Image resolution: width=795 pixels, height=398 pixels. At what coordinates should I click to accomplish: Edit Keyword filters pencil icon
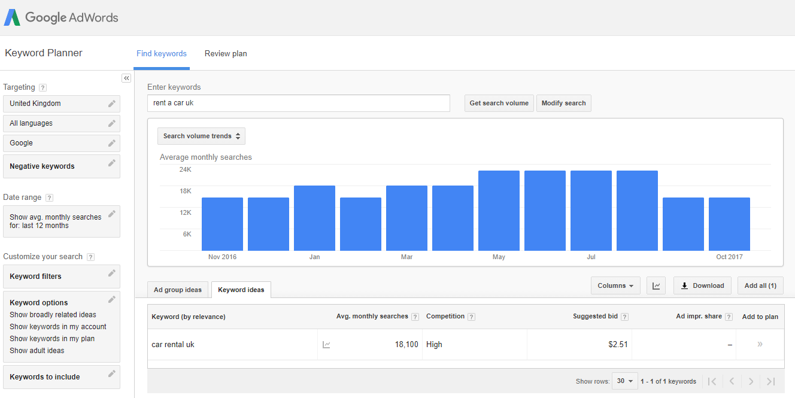[x=111, y=273]
